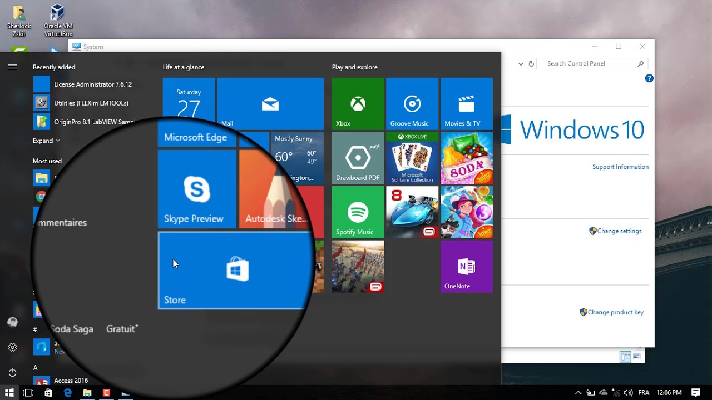Open Settings gear in Start menu
The height and width of the screenshot is (400, 712).
tap(12, 347)
